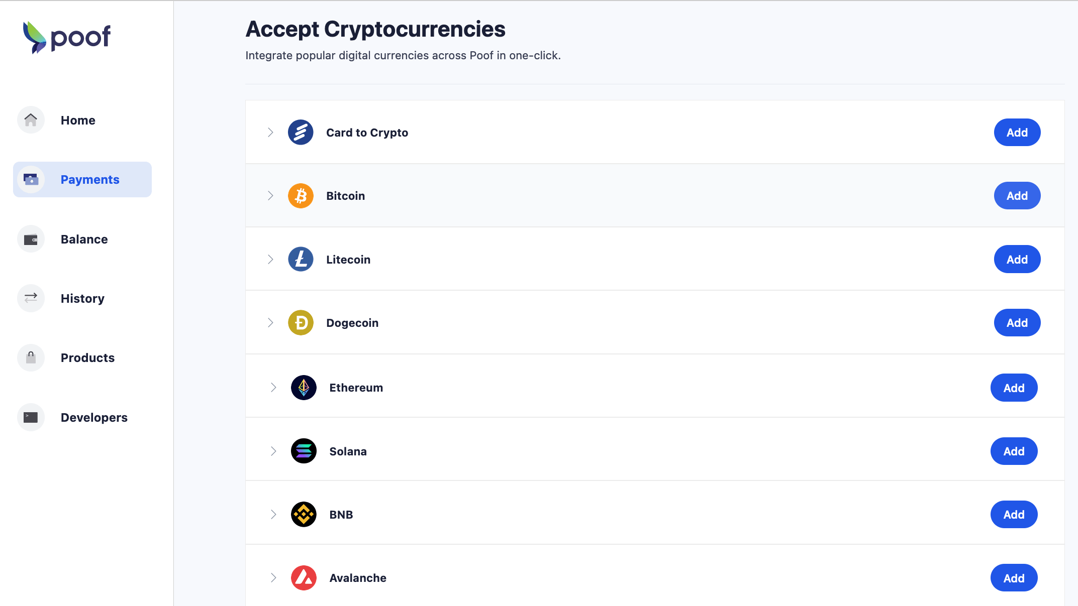The image size is (1078, 606).
Task: Expand the Bitcoin row chevron
Action: (x=270, y=196)
